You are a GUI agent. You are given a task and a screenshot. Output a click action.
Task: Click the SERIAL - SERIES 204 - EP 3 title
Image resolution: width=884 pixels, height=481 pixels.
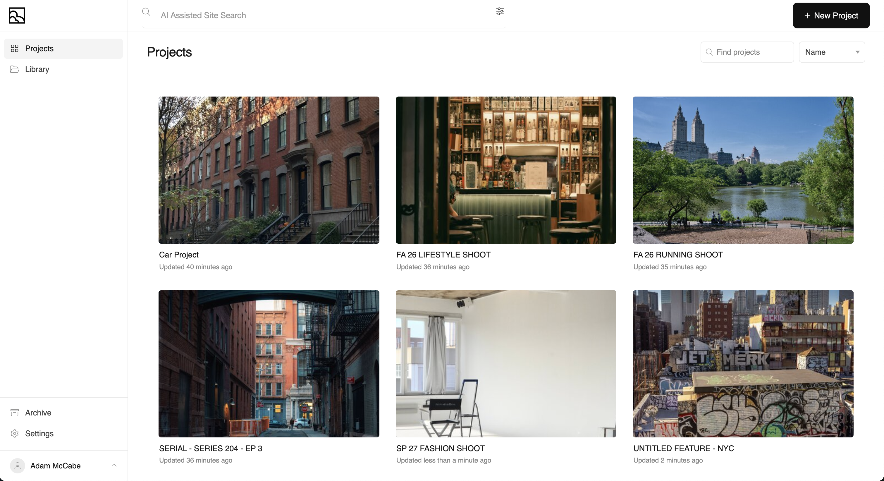(210, 449)
